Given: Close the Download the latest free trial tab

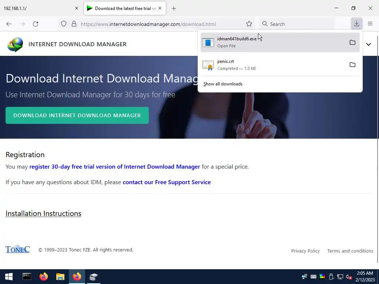Looking at the screenshot, I should [x=160, y=8].
